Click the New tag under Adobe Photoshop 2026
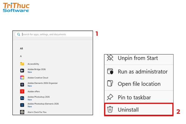 point(30,100)
